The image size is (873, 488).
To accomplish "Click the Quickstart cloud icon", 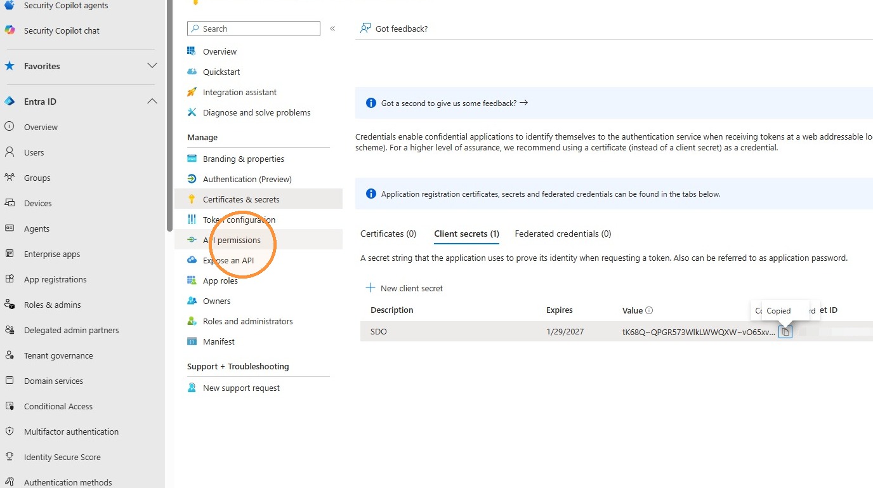I will (x=192, y=72).
